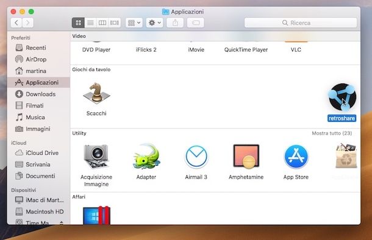Open AirDrop in the sidebar
This screenshot has height=240, width=372.
point(38,59)
